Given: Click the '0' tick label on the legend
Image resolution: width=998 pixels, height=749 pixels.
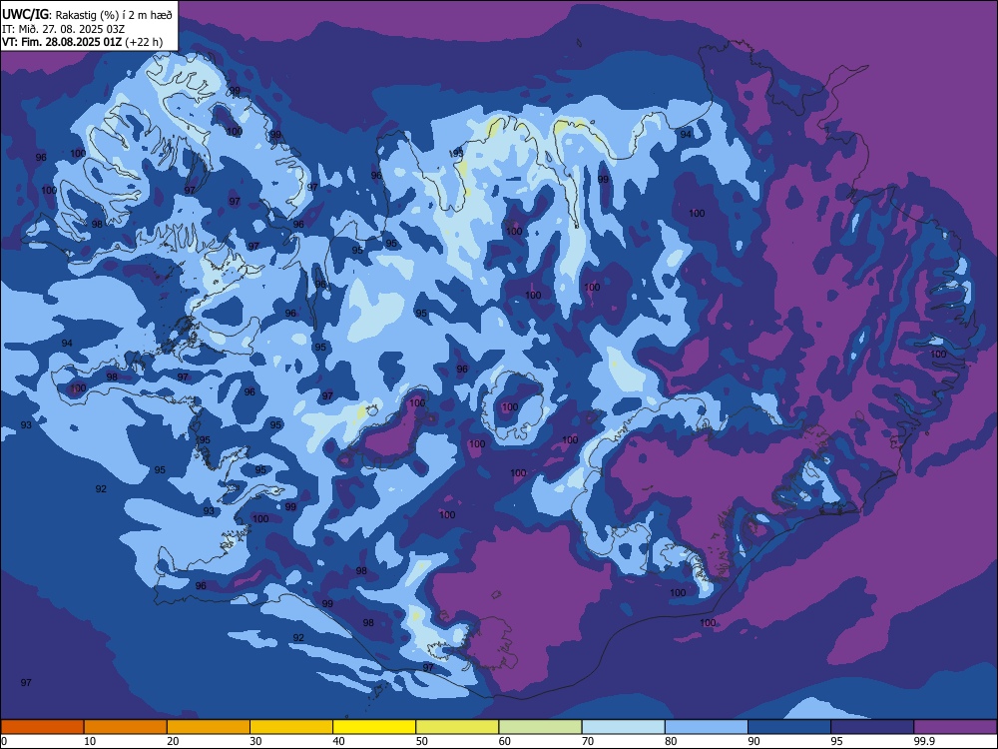Looking at the screenshot, I should click(x=4, y=741).
